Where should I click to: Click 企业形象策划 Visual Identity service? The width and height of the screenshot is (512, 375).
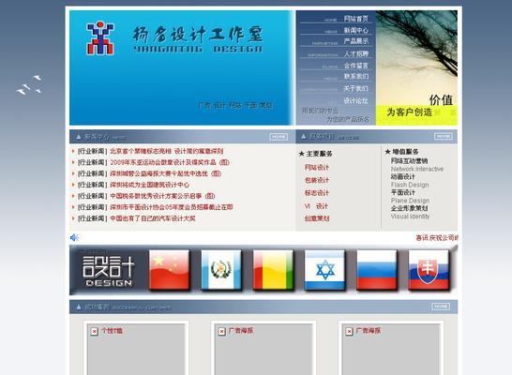pos(409,208)
